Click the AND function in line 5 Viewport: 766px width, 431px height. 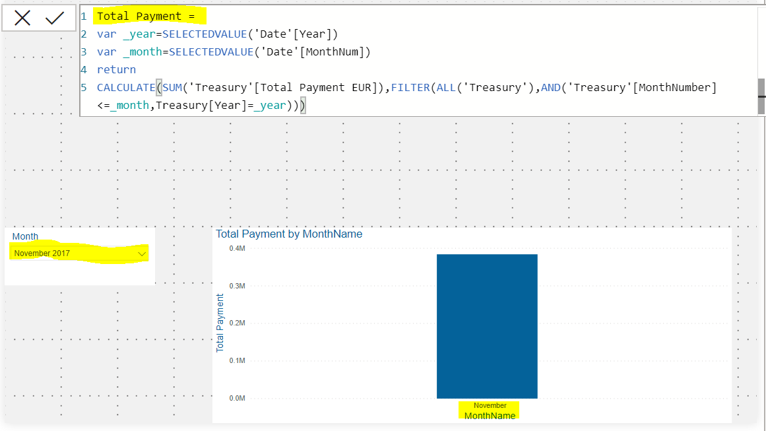tap(550, 88)
